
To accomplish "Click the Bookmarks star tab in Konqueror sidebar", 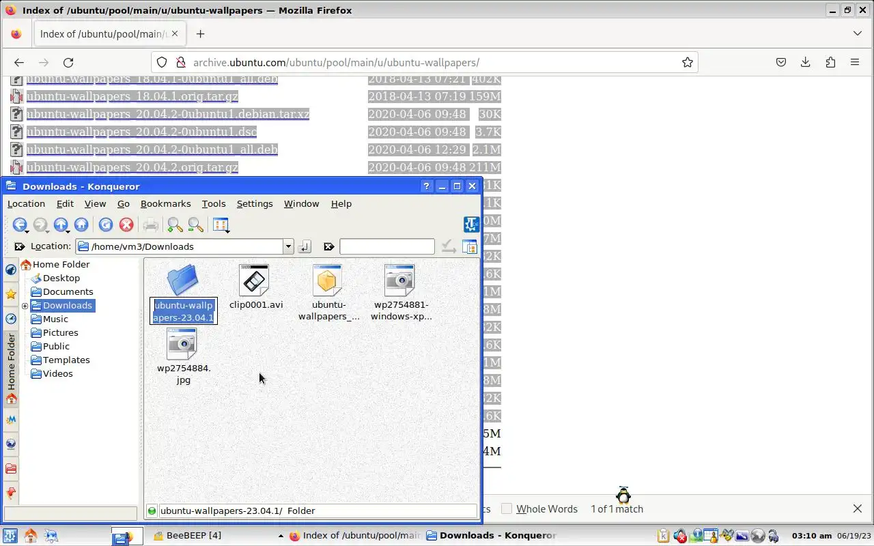I will point(11,294).
